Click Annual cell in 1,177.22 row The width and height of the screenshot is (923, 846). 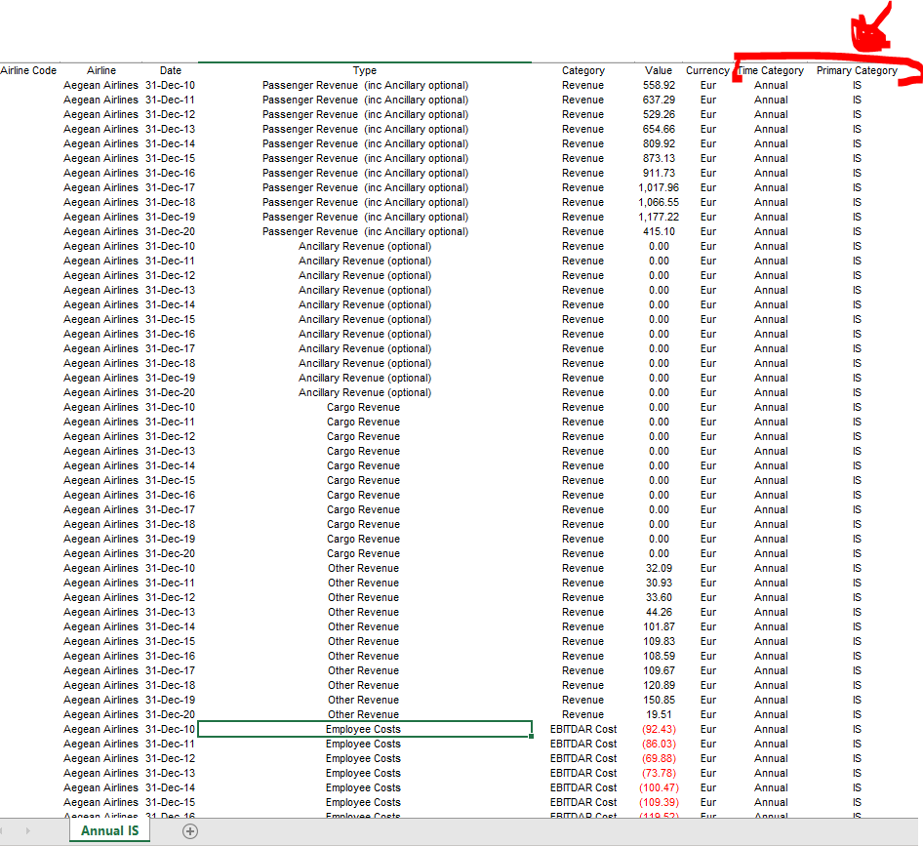[771, 218]
